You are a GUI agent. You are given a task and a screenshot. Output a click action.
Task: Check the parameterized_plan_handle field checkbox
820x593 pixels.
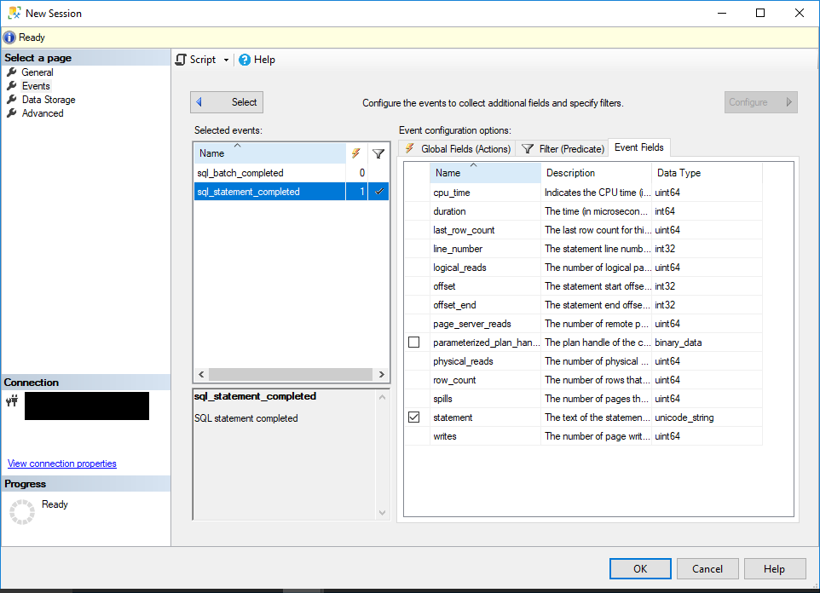(x=414, y=342)
